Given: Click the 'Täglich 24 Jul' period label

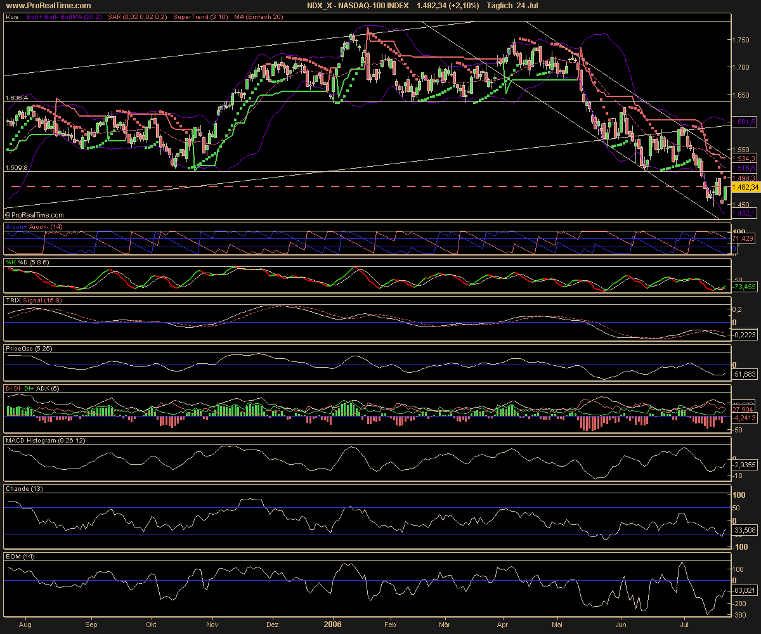Looking at the screenshot, I should (x=511, y=5).
